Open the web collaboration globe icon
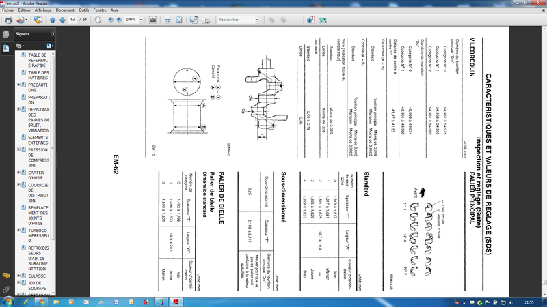Viewport: 547px width, 307px height. click(38, 20)
